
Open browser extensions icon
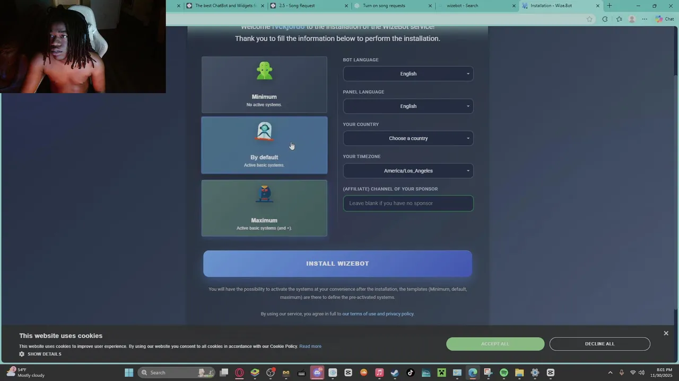coord(605,19)
